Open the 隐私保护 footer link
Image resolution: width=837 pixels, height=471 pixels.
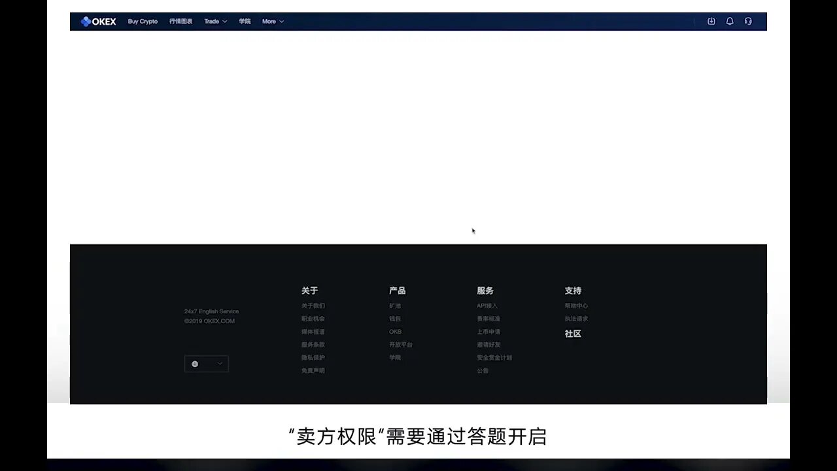[x=313, y=358]
